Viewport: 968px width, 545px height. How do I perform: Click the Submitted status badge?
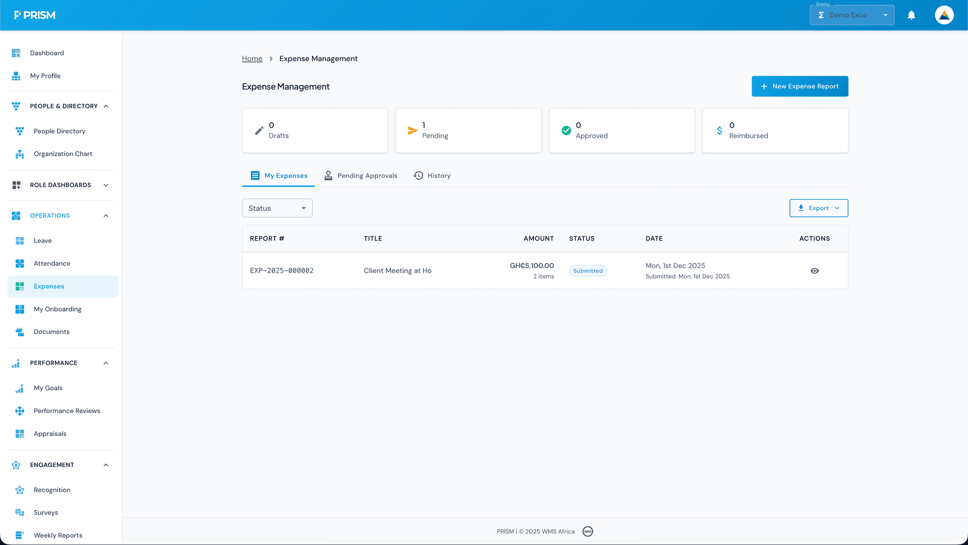587,271
